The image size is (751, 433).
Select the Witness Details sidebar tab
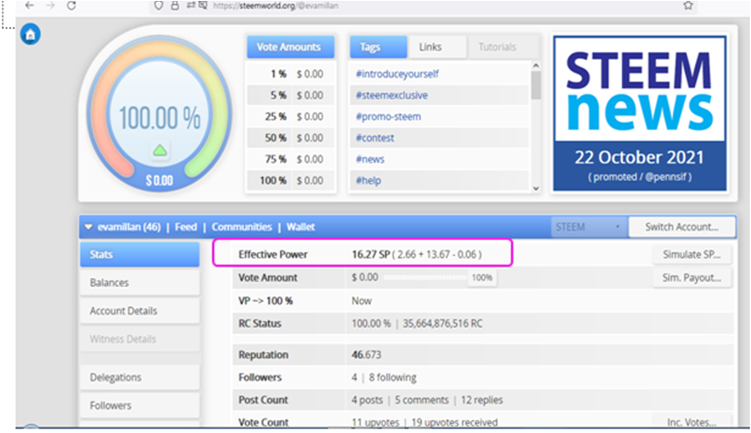pyautogui.click(x=140, y=339)
